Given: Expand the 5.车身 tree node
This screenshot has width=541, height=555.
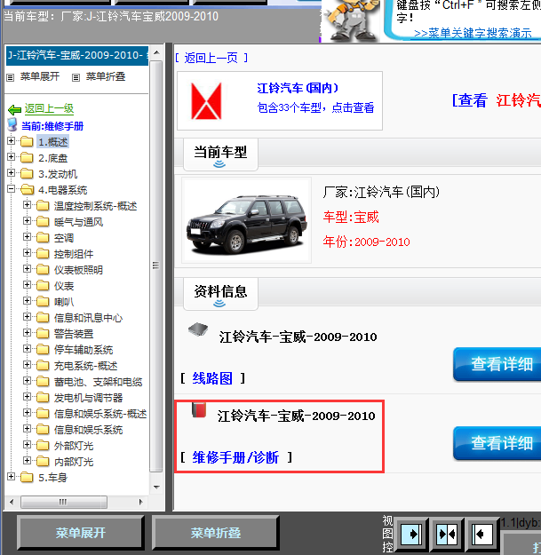Looking at the screenshot, I should coord(11,477).
